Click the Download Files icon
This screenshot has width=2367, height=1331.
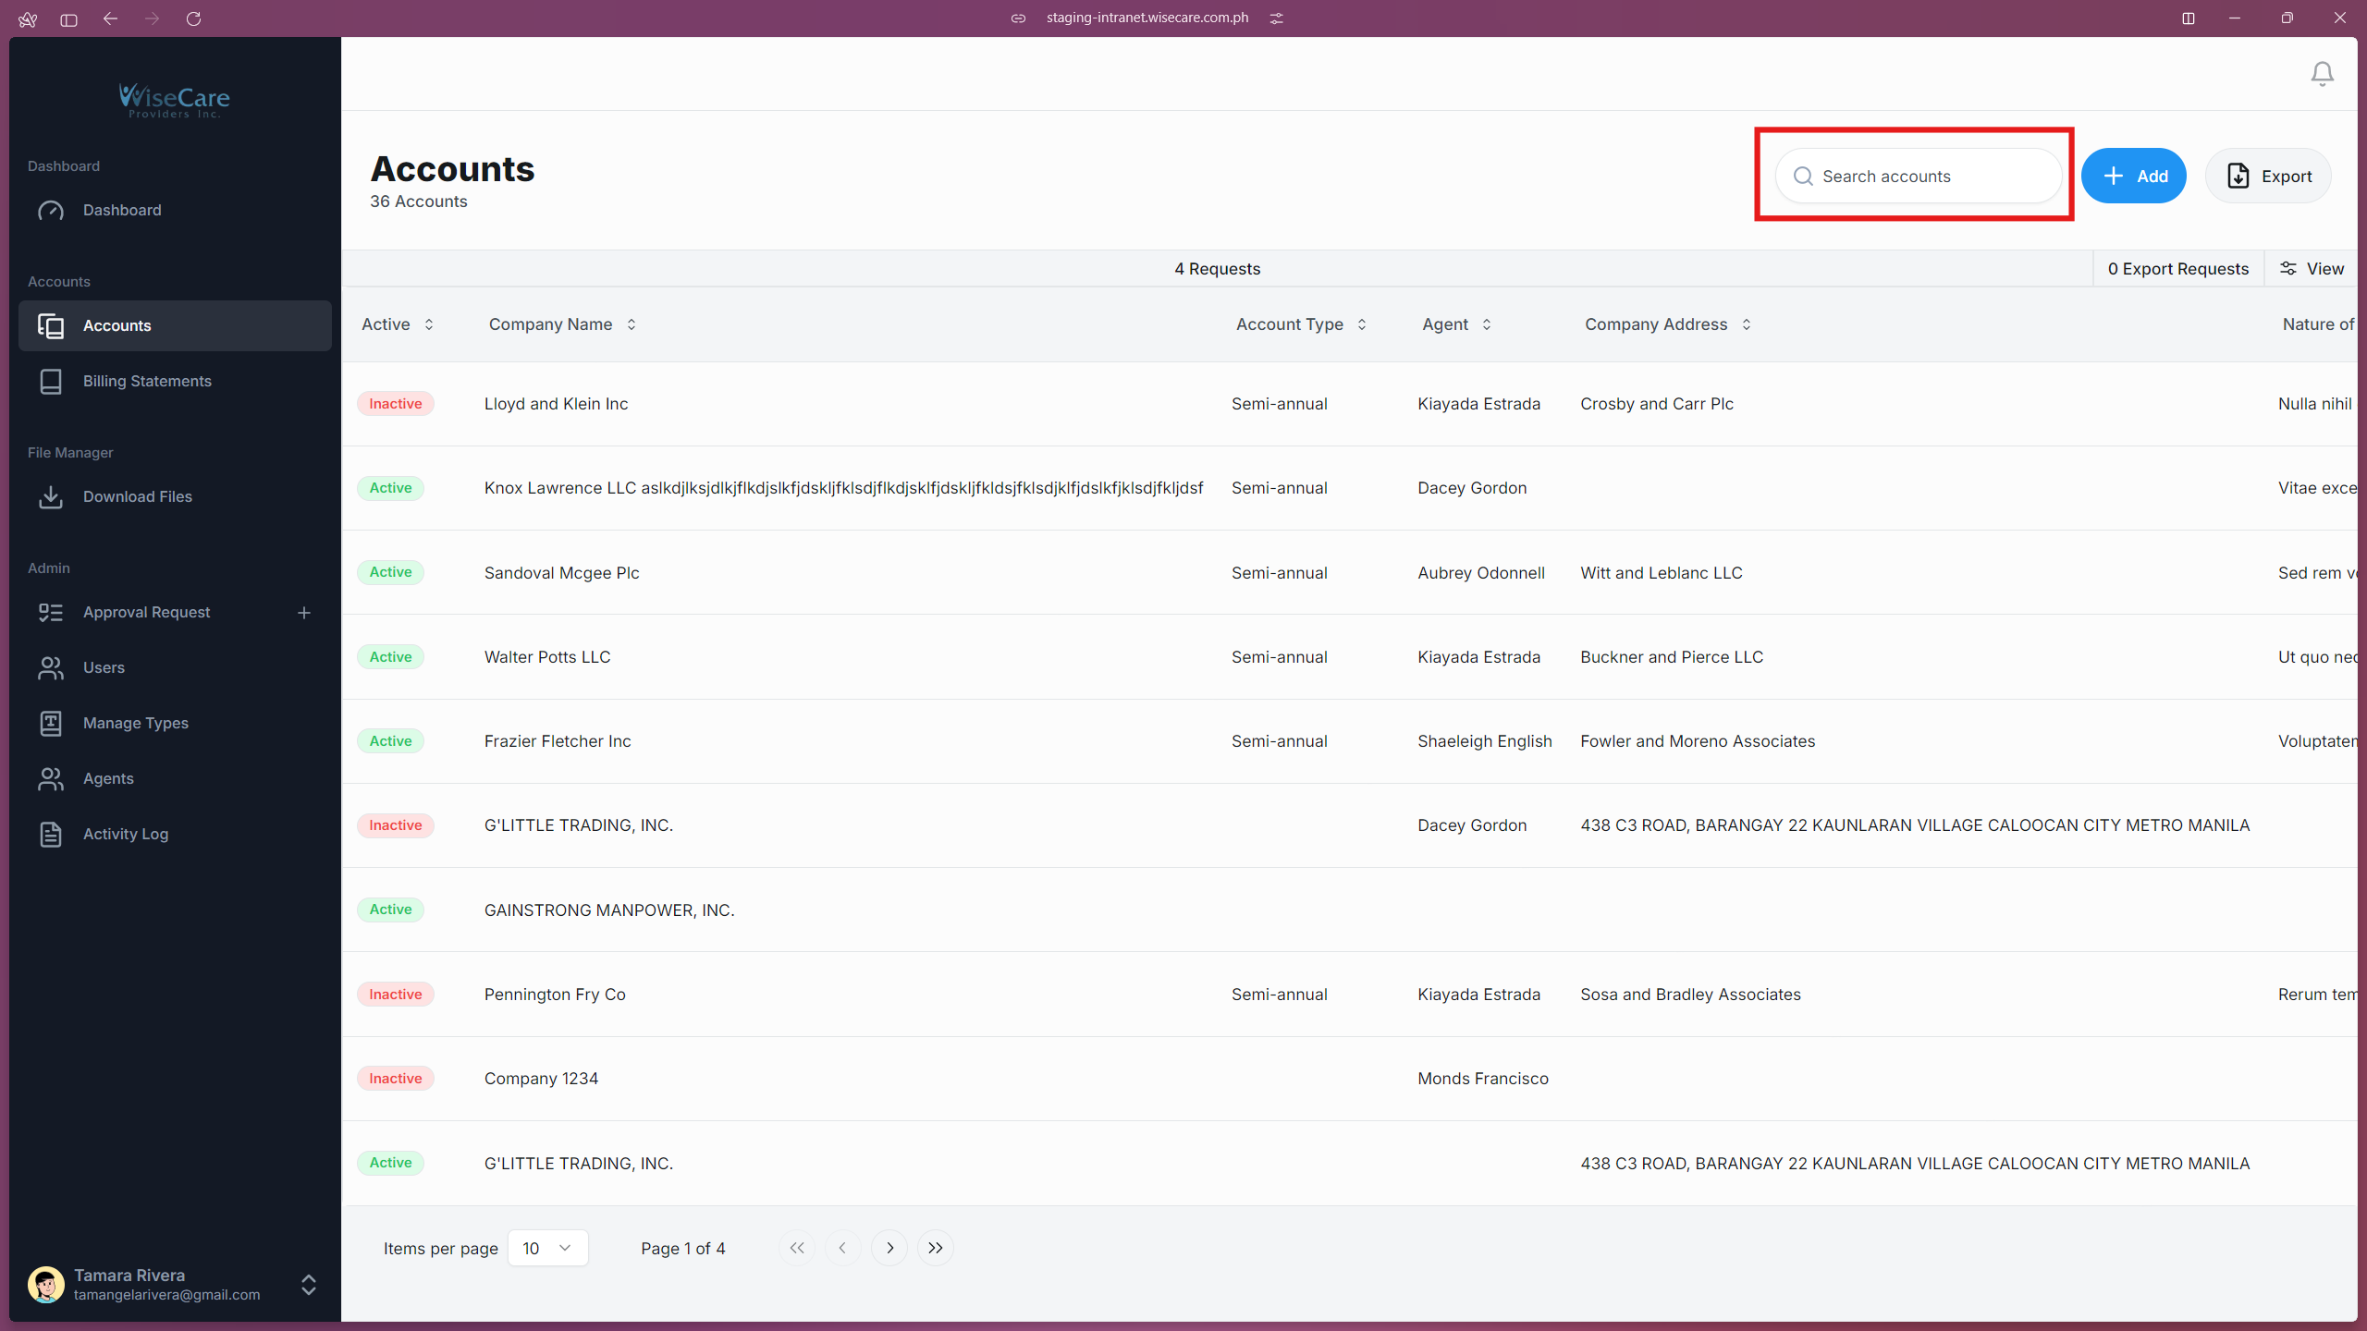coord(52,496)
